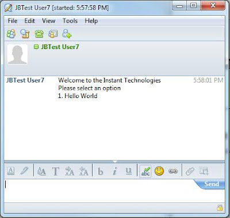The height and width of the screenshot is (218, 230).
Task: Click the screen capture icon
Action: coord(204,171)
